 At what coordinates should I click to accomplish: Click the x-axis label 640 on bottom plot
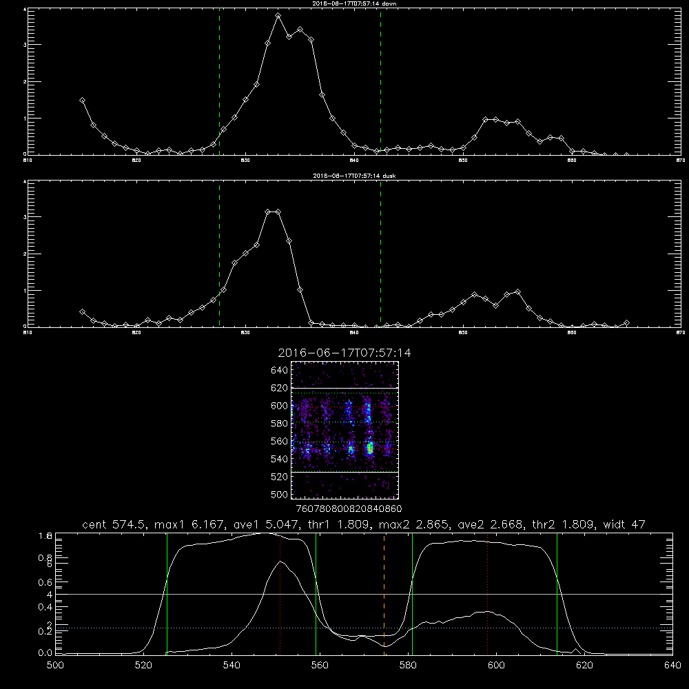pos(672,666)
